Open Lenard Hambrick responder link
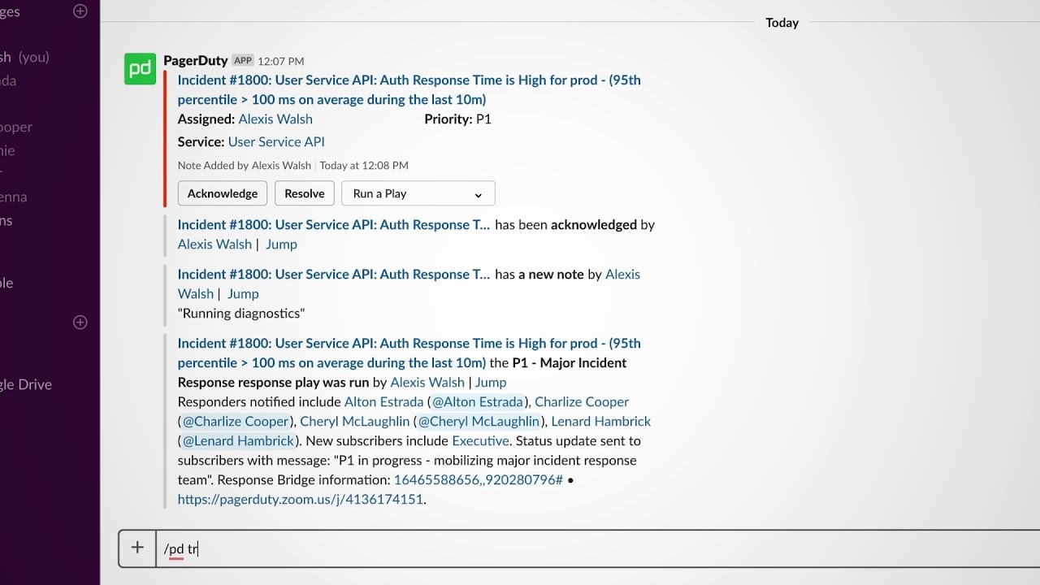The image size is (1040, 585). tap(601, 421)
